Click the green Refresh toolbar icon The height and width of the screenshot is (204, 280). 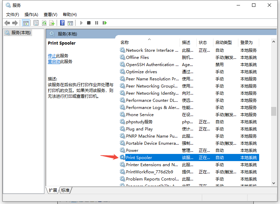(x=44, y=23)
